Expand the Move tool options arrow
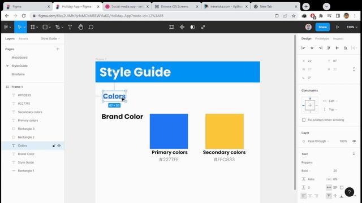362x203 pixels. pos(24,28)
